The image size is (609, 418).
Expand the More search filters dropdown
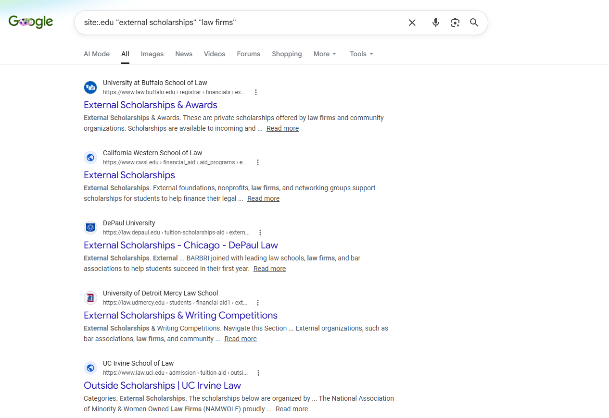325,54
